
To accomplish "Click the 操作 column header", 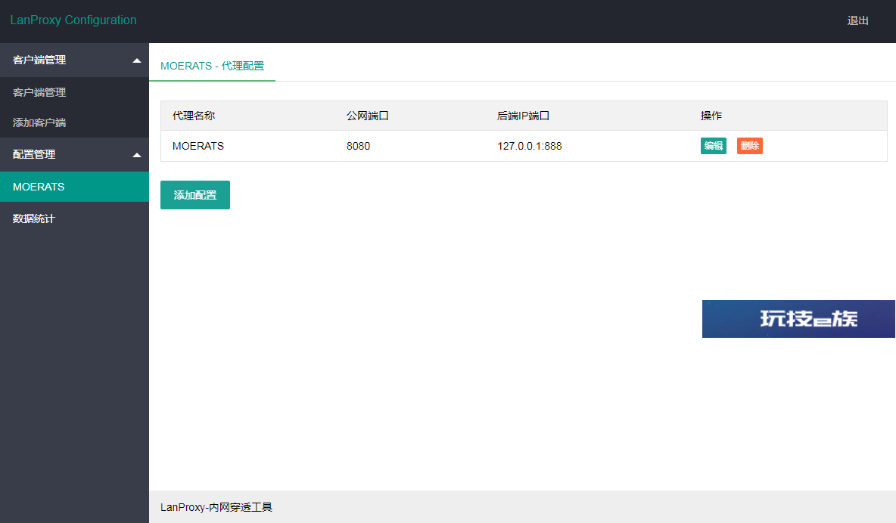I will (711, 116).
